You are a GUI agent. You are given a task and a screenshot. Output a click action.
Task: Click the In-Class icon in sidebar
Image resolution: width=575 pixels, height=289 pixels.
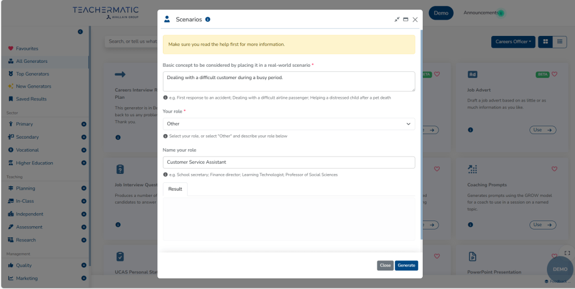pyautogui.click(x=11, y=201)
